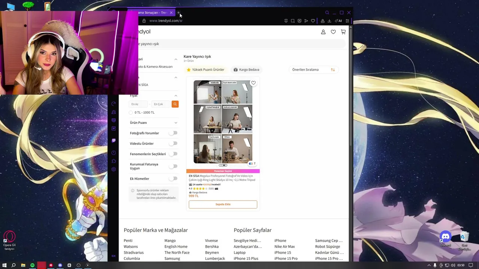Click the pin icon in address bar
Image resolution: width=479 pixels, height=269 pixels.
tap(286, 21)
